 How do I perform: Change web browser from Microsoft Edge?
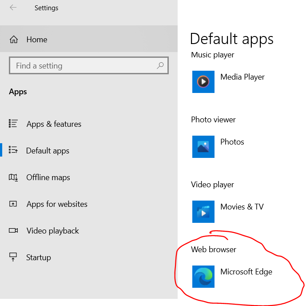tap(246, 272)
